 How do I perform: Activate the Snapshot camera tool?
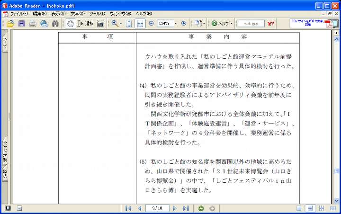[100, 23]
